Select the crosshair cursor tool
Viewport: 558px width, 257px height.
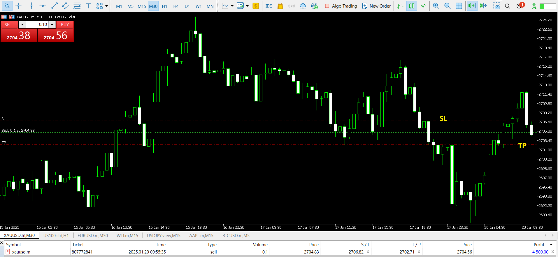[18, 6]
